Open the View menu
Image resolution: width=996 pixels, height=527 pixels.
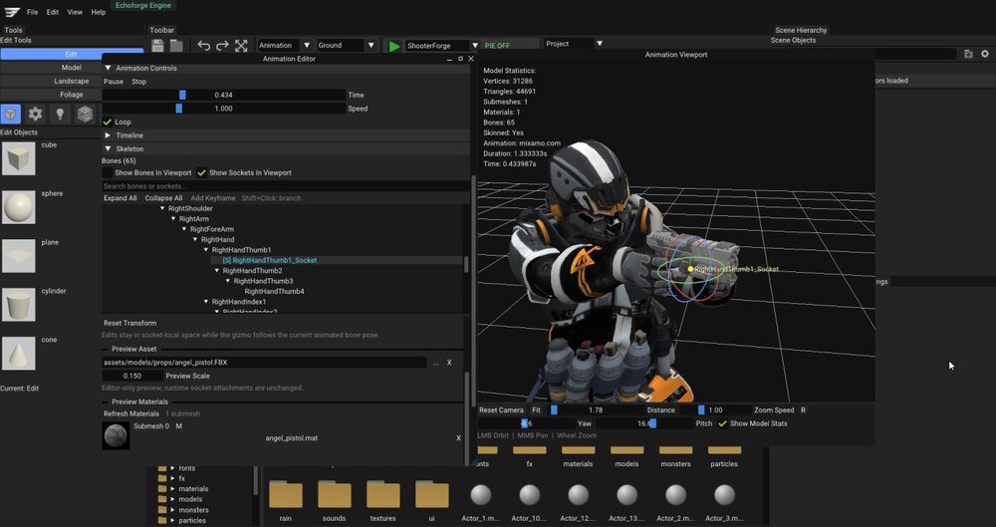coord(75,12)
